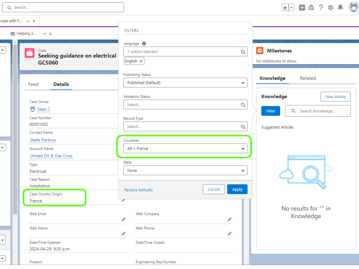Switch to the Related tab
This screenshot has height=269, width=359.
[x=308, y=78]
